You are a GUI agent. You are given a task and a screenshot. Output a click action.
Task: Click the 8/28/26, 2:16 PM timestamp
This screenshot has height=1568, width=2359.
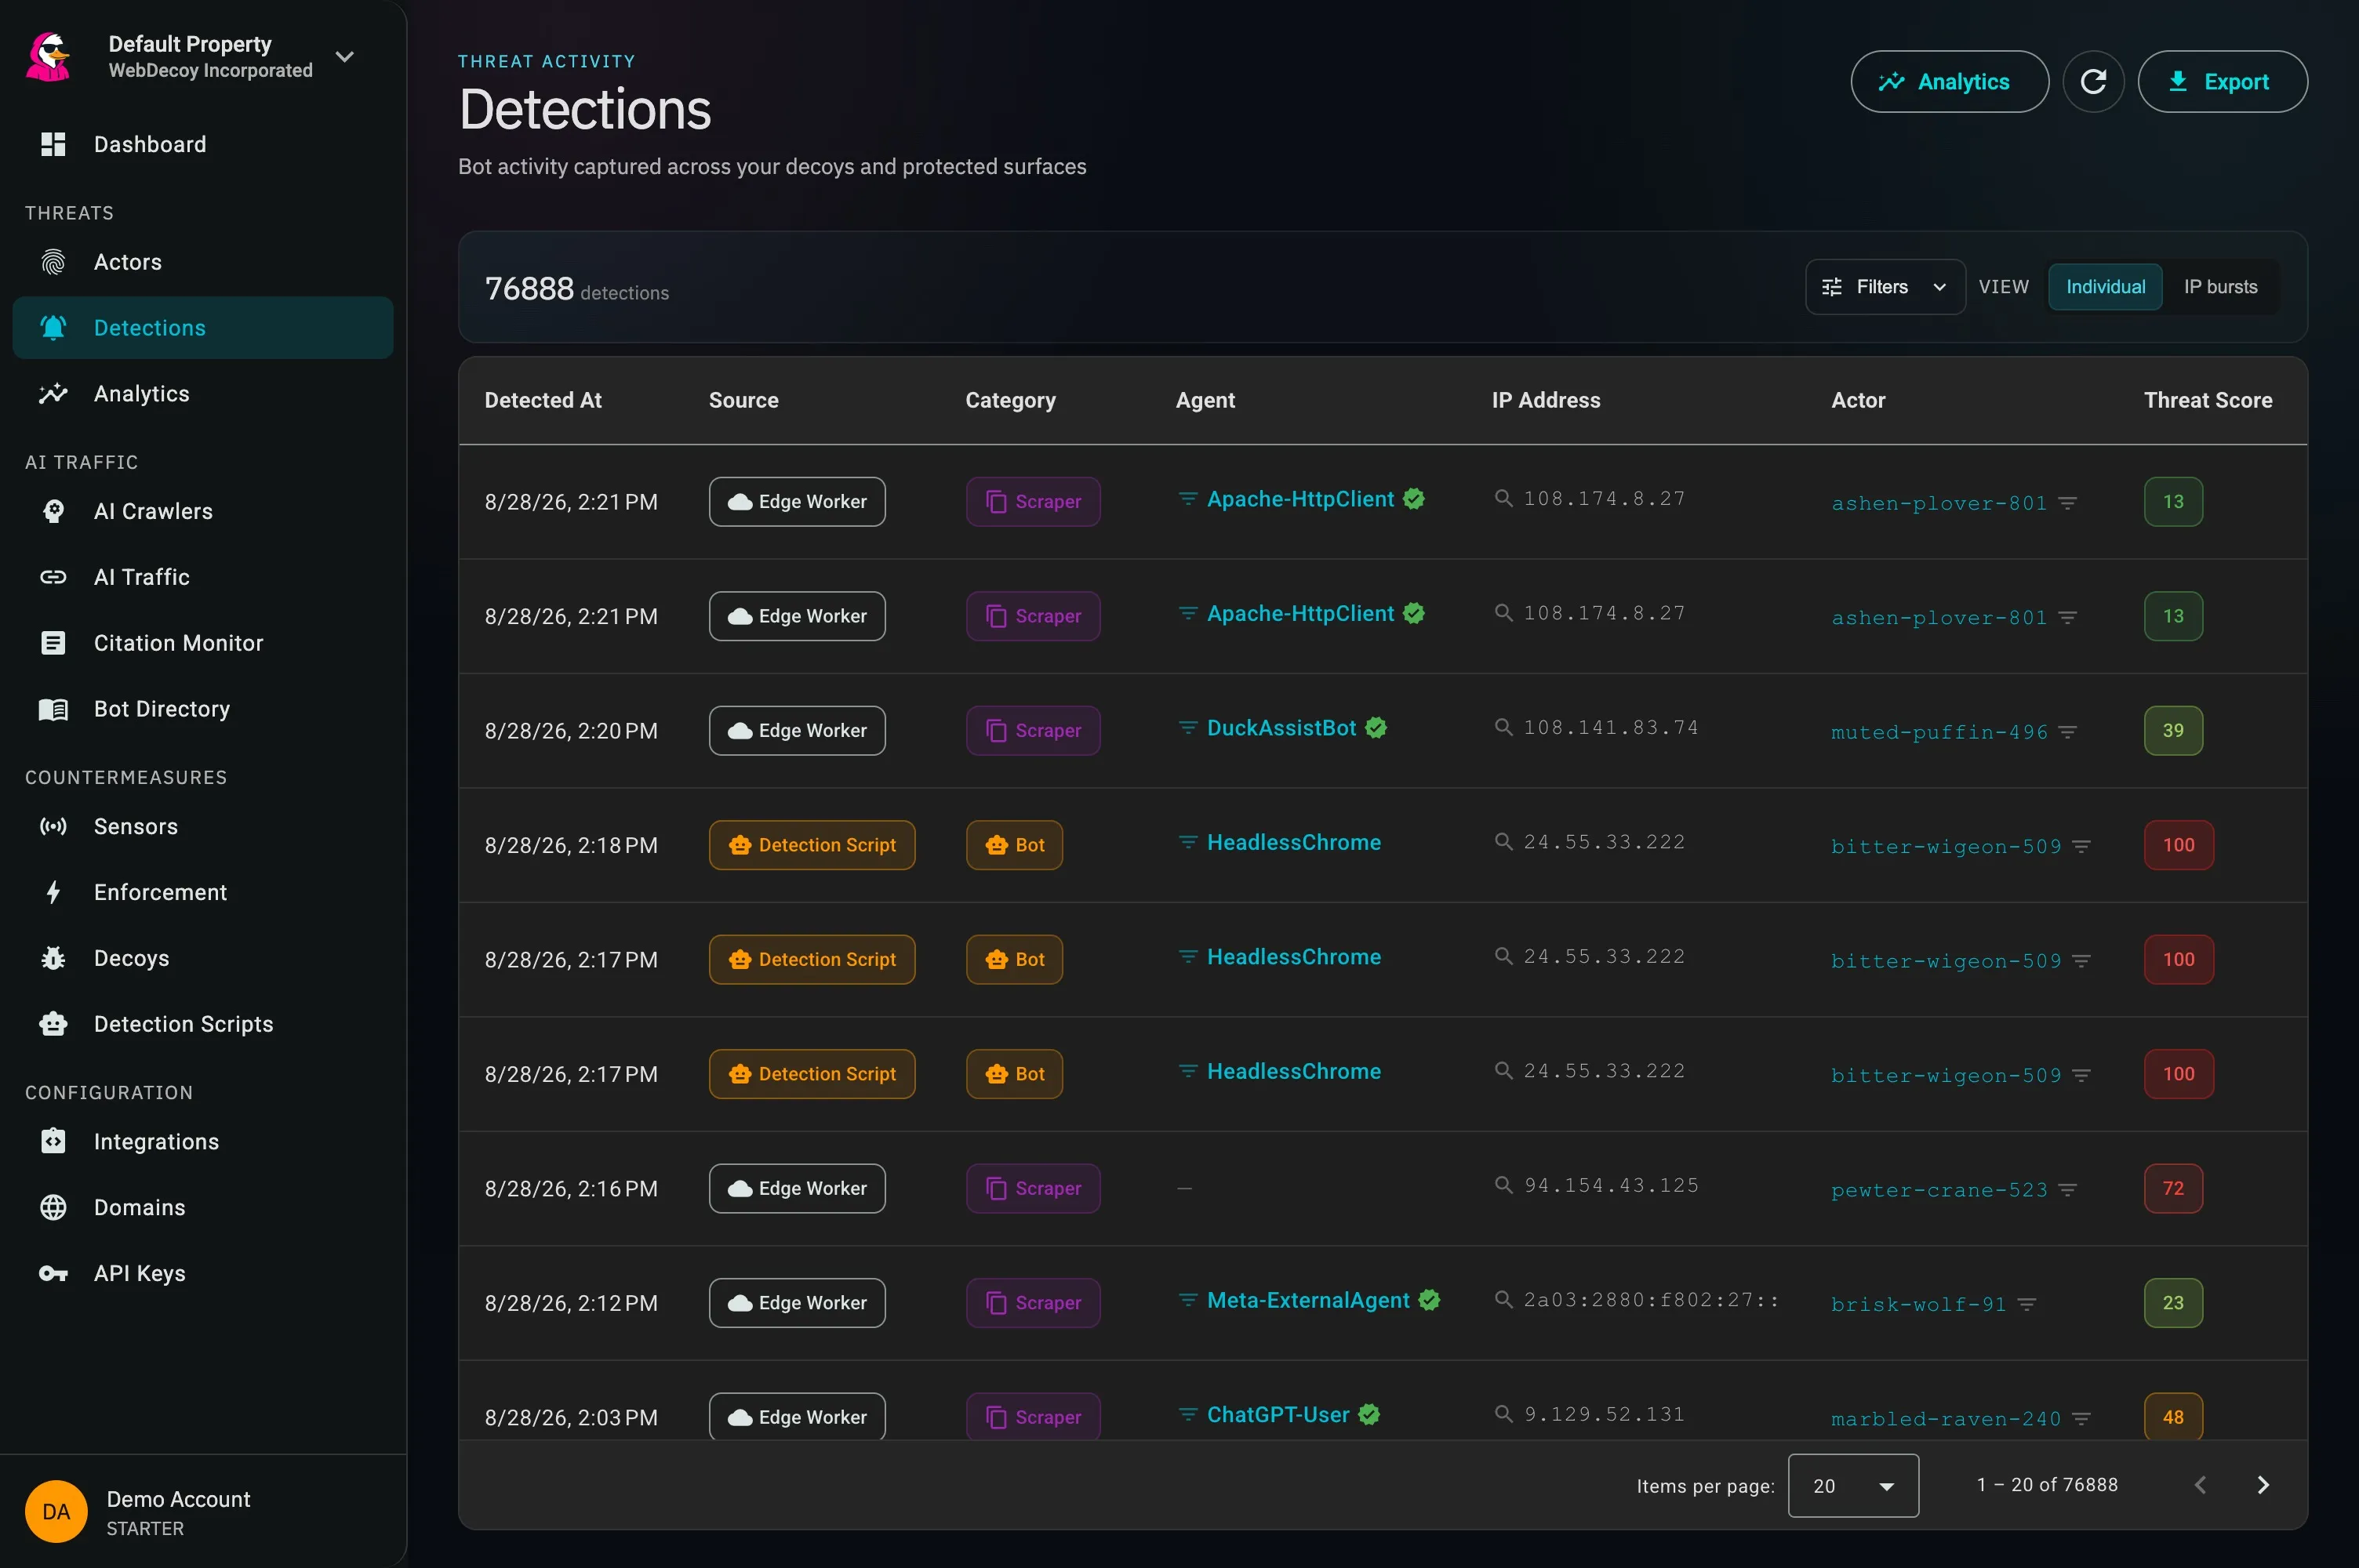click(571, 1189)
